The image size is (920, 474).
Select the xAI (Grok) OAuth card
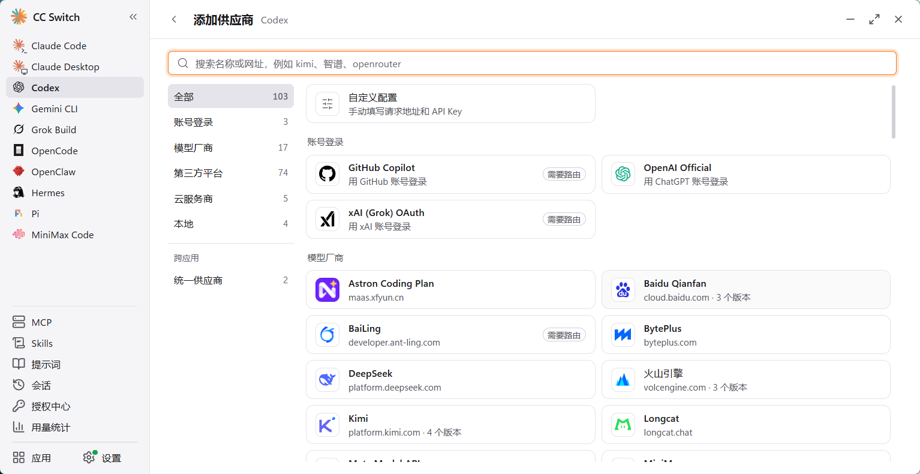450,219
